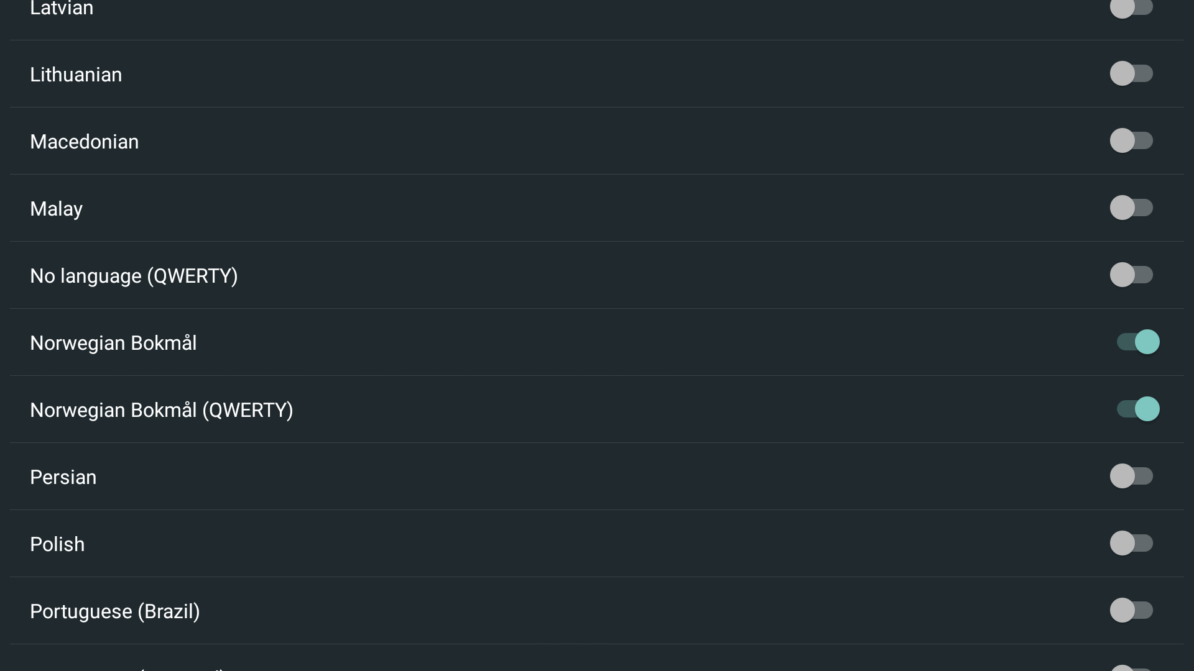Click the Portuguese (Brazil) text label

(115, 611)
